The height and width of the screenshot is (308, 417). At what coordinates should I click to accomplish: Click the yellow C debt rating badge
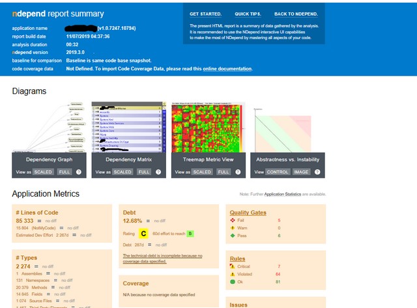[143, 234]
